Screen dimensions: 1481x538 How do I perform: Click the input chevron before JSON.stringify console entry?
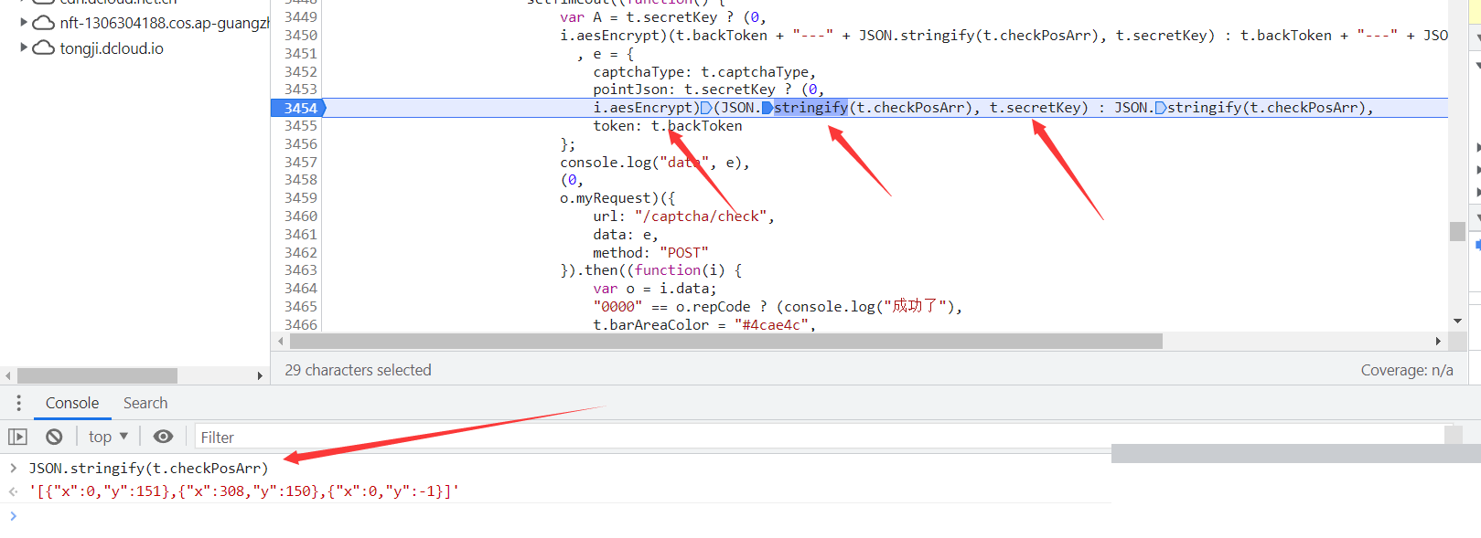click(13, 468)
